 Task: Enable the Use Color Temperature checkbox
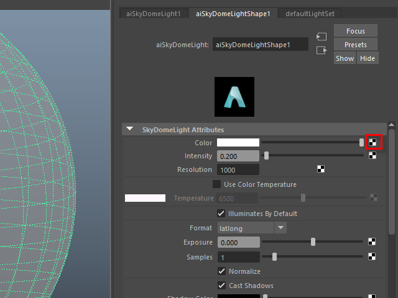217,184
